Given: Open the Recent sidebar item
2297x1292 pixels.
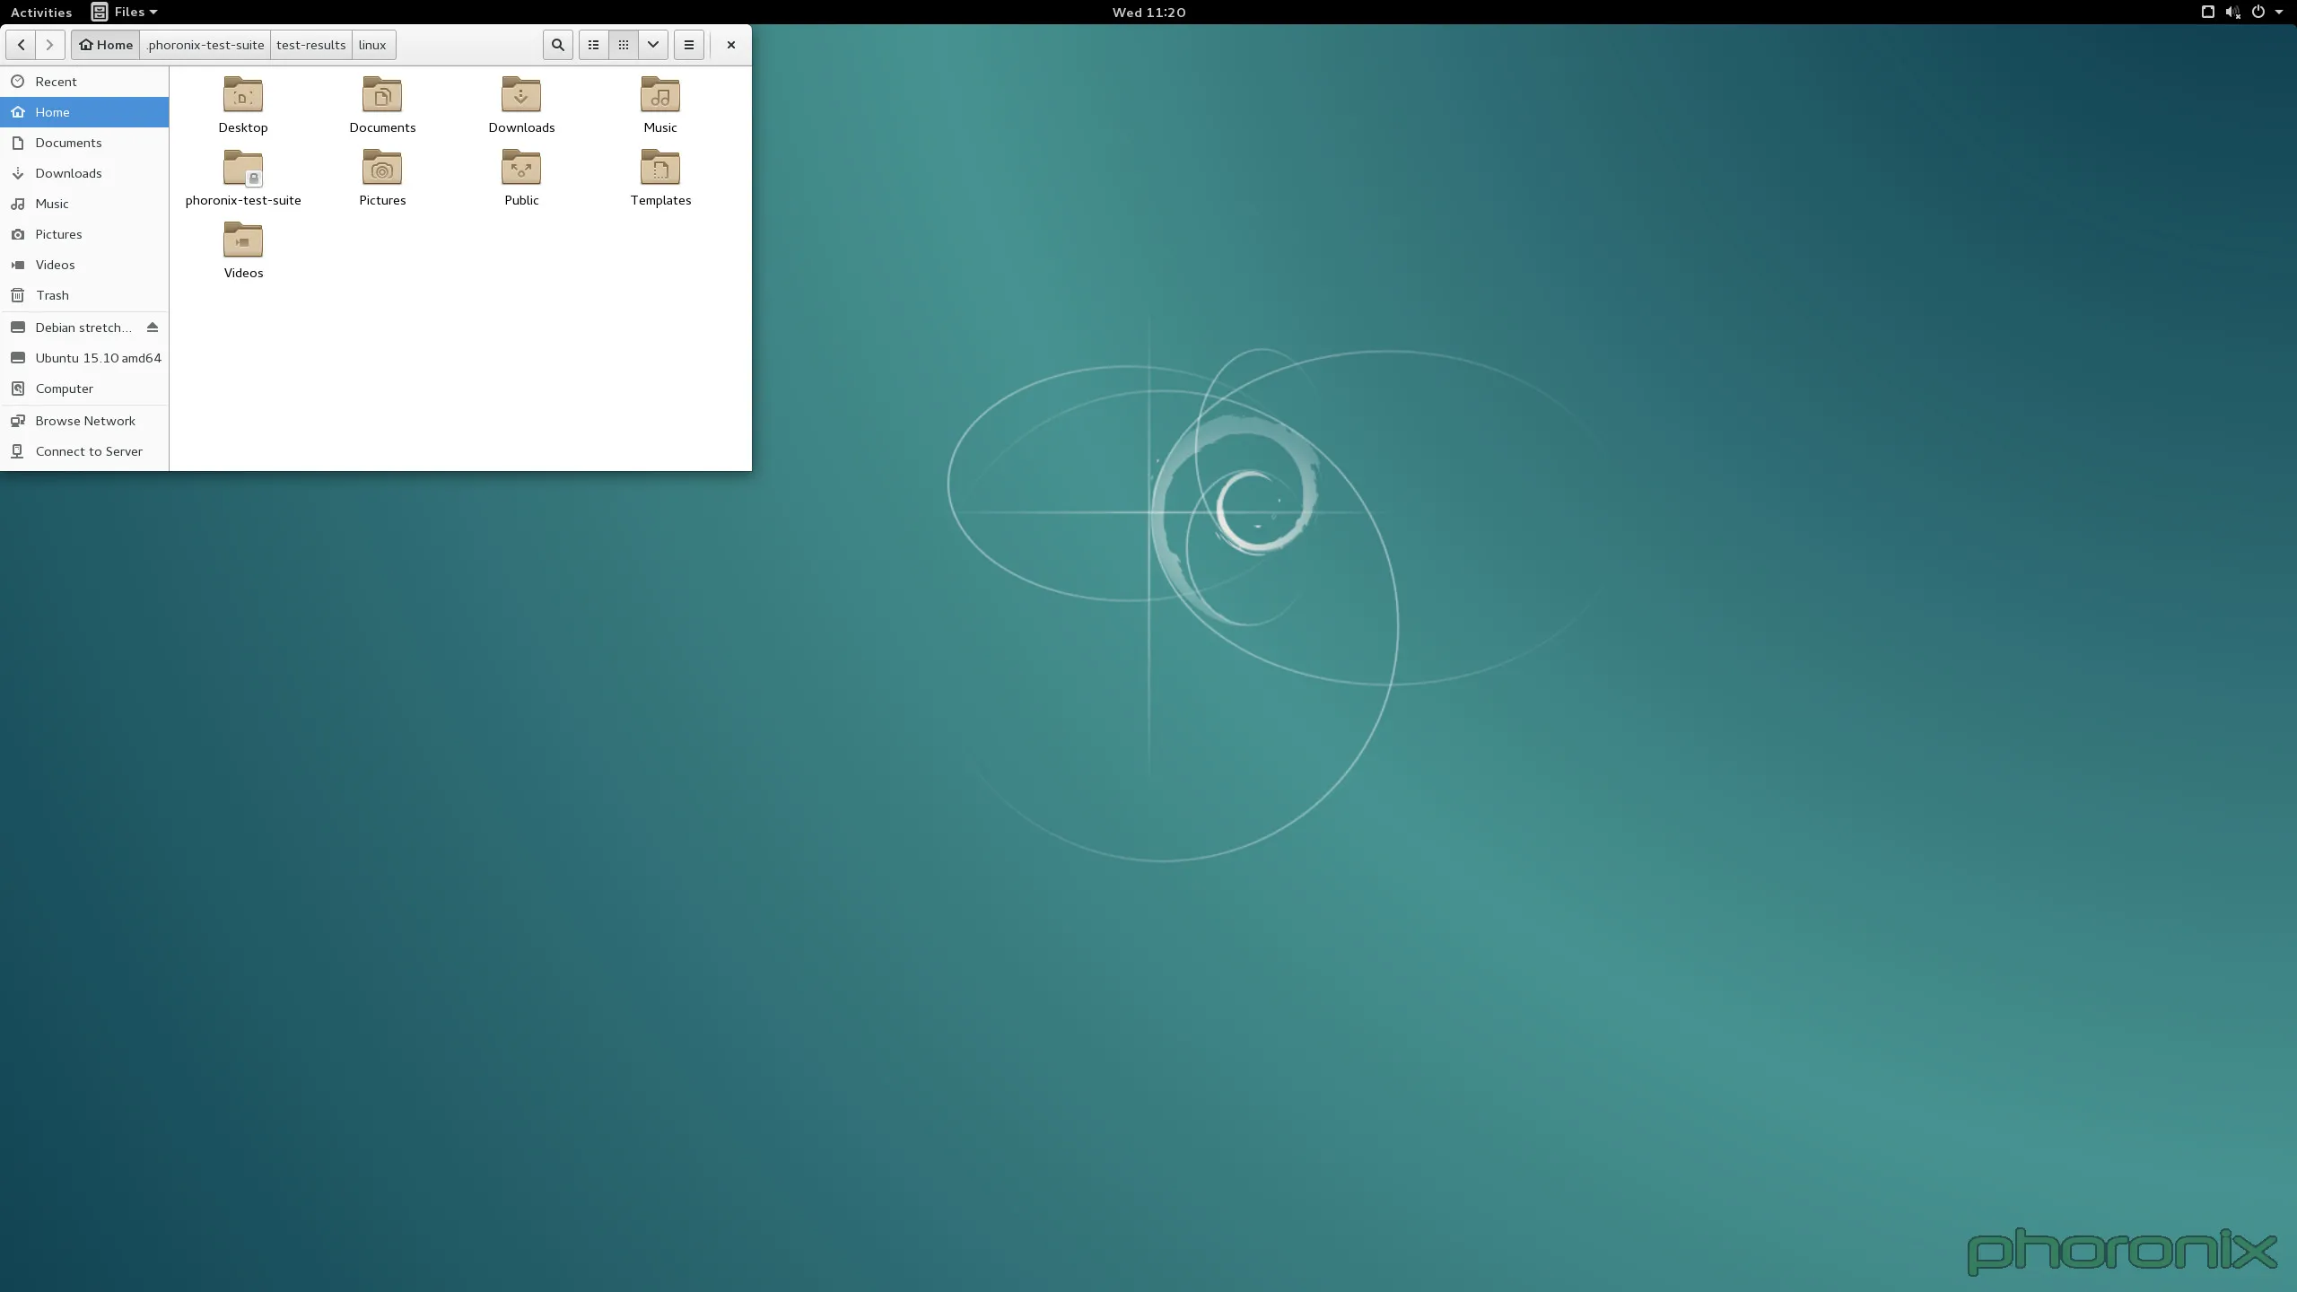Looking at the screenshot, I should (x=56, y=82).
